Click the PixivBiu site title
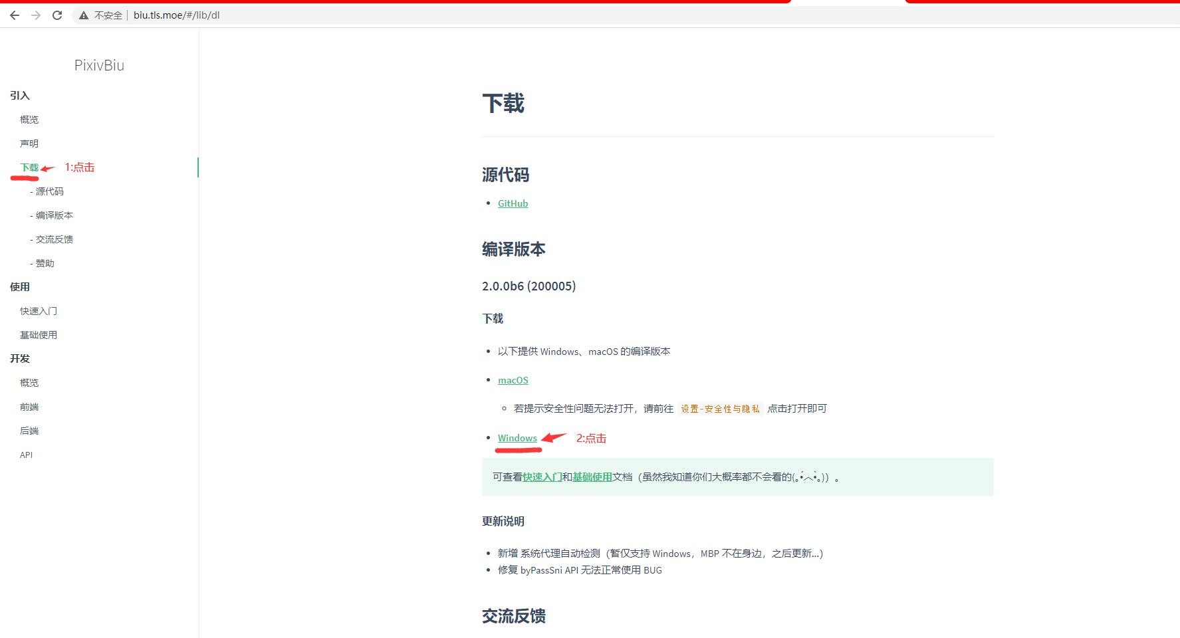This screenshot has width=1180, height=638. point(99,65)
